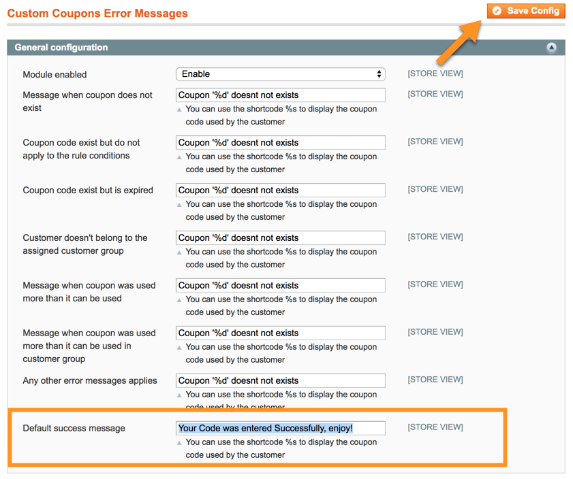Screen dimensions: 573x479
Task: Click the 'Coupon code exist but is expired' field
Action: [x=280, y=191]
